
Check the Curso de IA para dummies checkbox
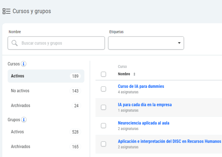[x=103, y=89]
